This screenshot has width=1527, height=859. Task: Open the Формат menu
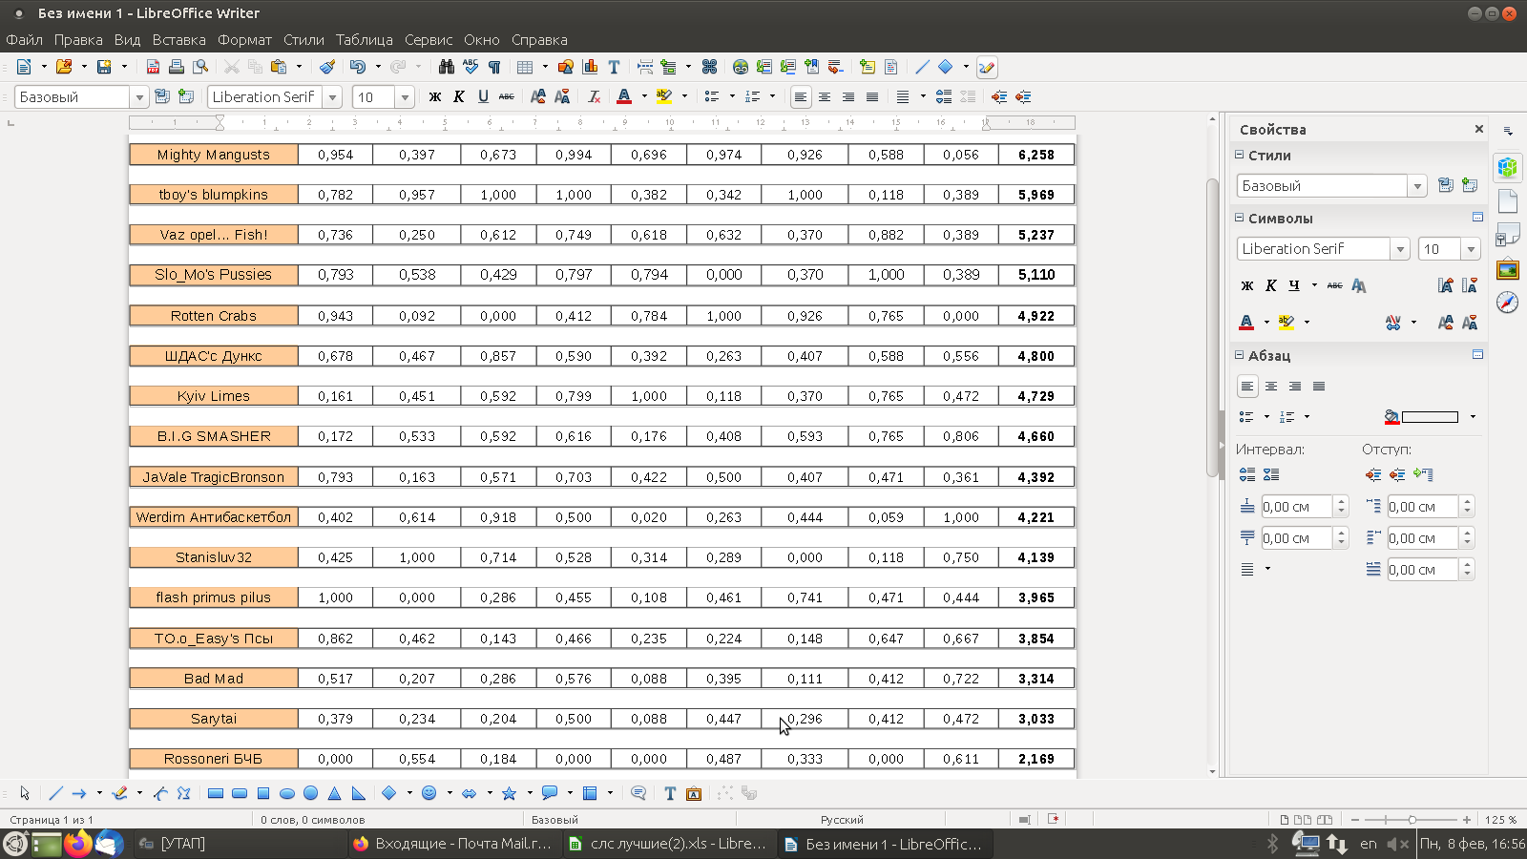244,40
